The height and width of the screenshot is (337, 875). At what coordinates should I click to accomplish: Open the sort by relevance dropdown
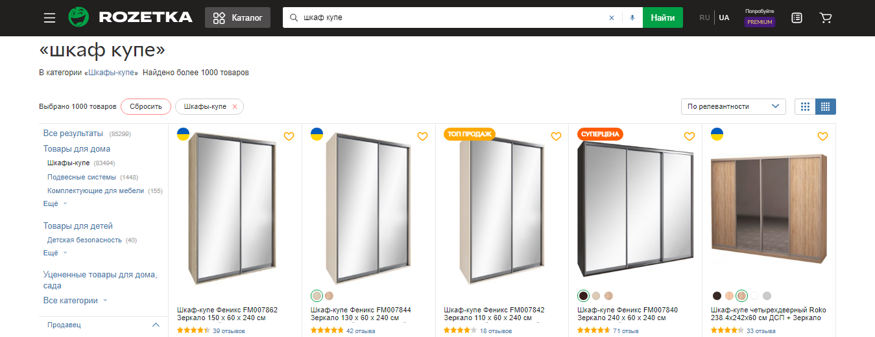pos(733,106)
